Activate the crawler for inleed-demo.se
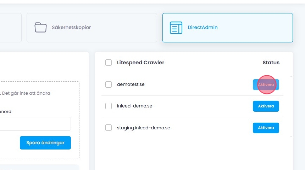Image resolution: width=305 pixels, height=170 pixels. click(266, 106)
